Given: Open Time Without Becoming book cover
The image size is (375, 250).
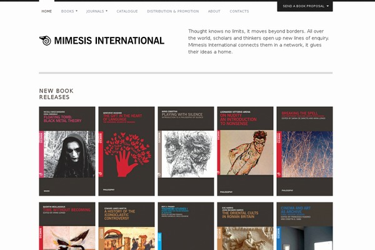Looking at the screenshot, I should click(67, 226).
